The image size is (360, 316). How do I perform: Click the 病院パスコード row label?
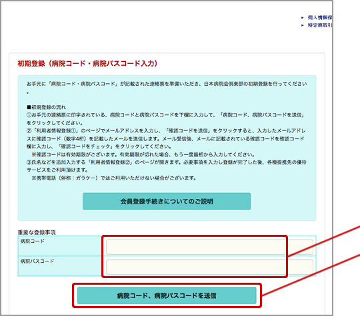point(37,261)
